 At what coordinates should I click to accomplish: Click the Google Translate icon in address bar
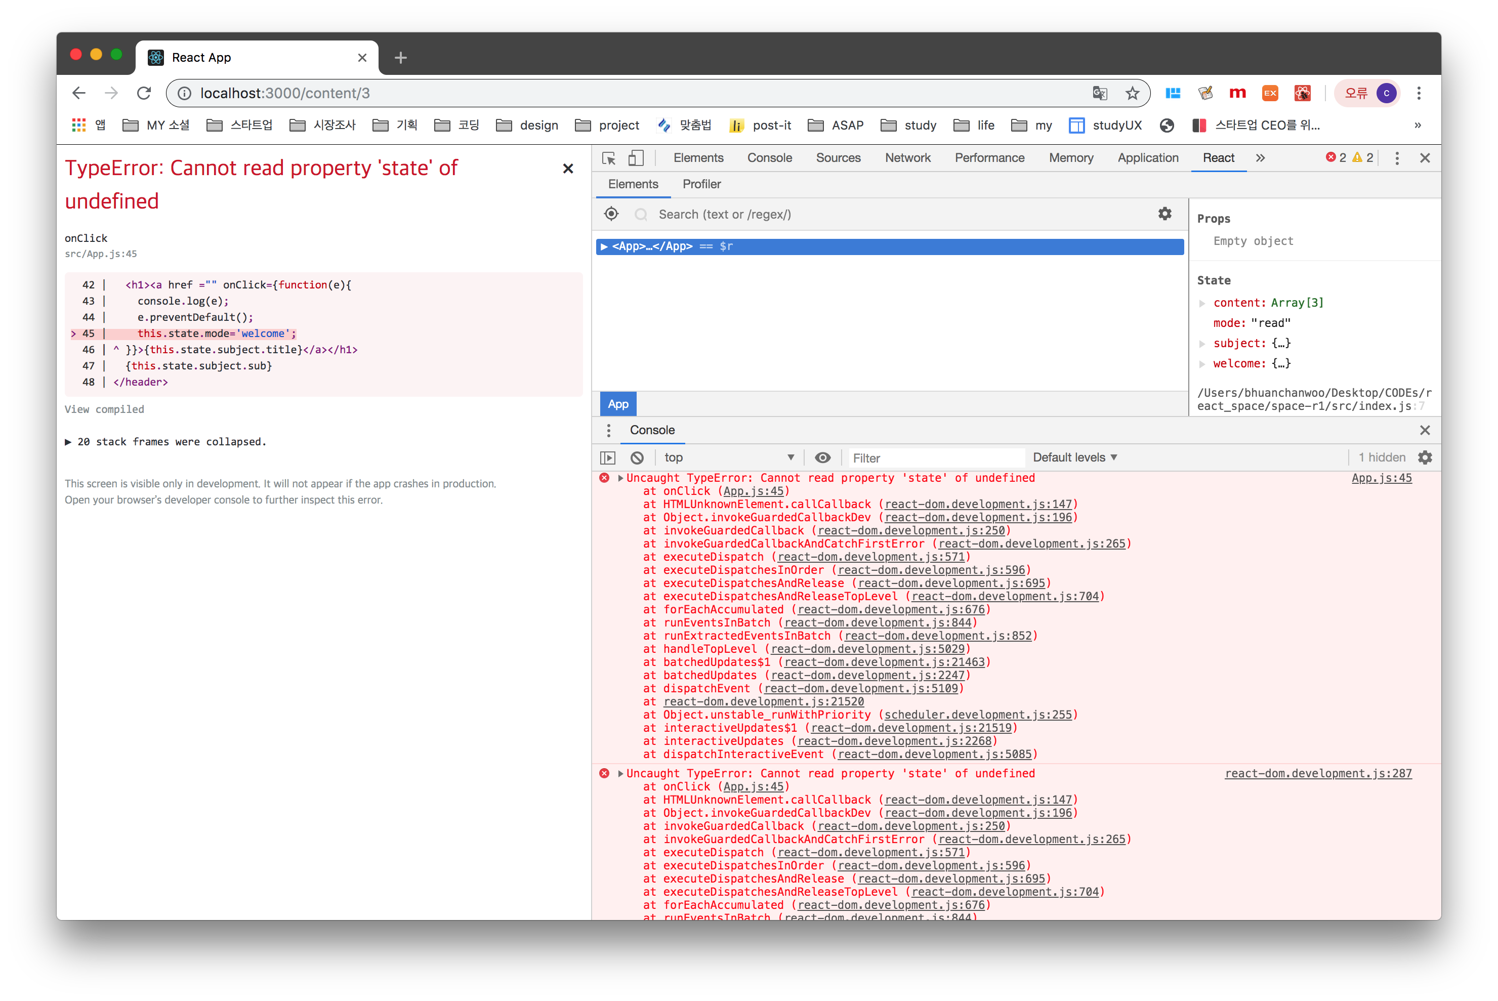click(x=1099, y=93)
